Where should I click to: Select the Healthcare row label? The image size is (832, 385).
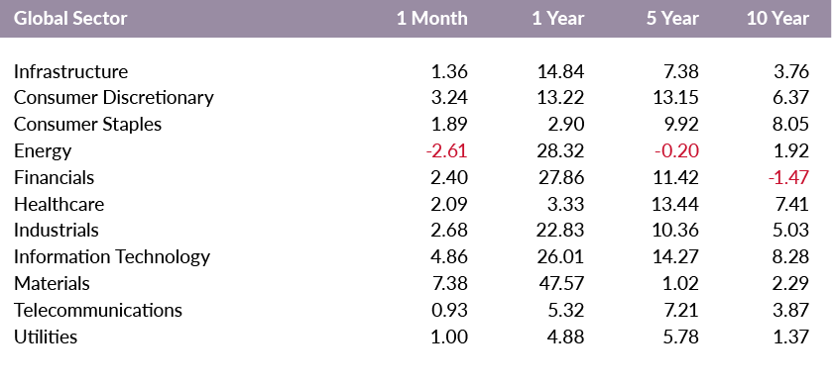[59, 204]
